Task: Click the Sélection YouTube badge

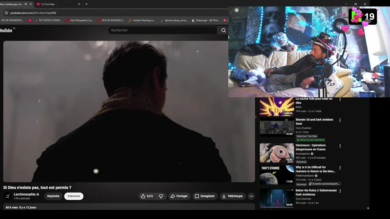Action: (x=307, y=136)
